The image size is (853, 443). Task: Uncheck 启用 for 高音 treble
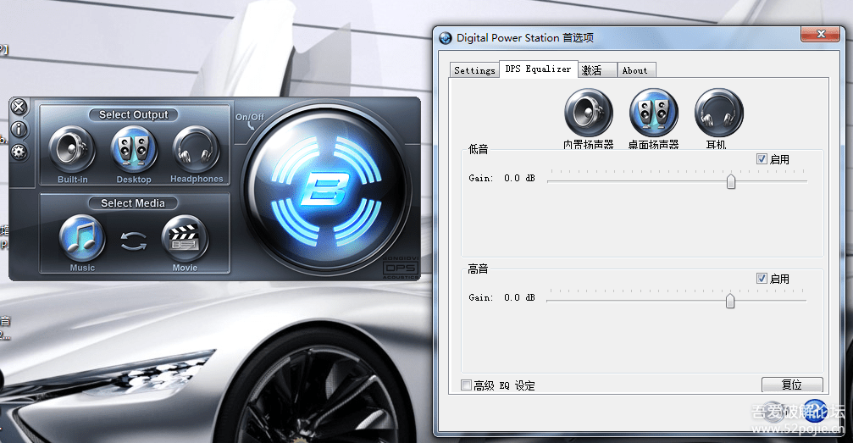tap(762, 278)
